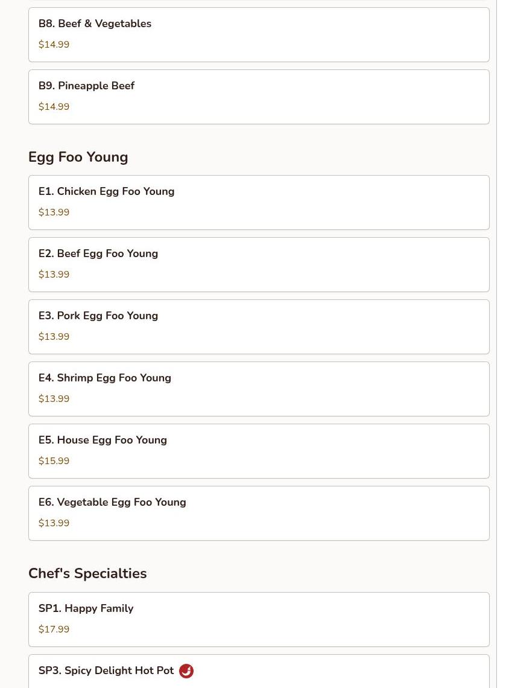This screenshot has height=688, width=509.
Task: Click the $14.99 Pineapple Beef price
Action: pyautogui.click(x=54, y=107)
